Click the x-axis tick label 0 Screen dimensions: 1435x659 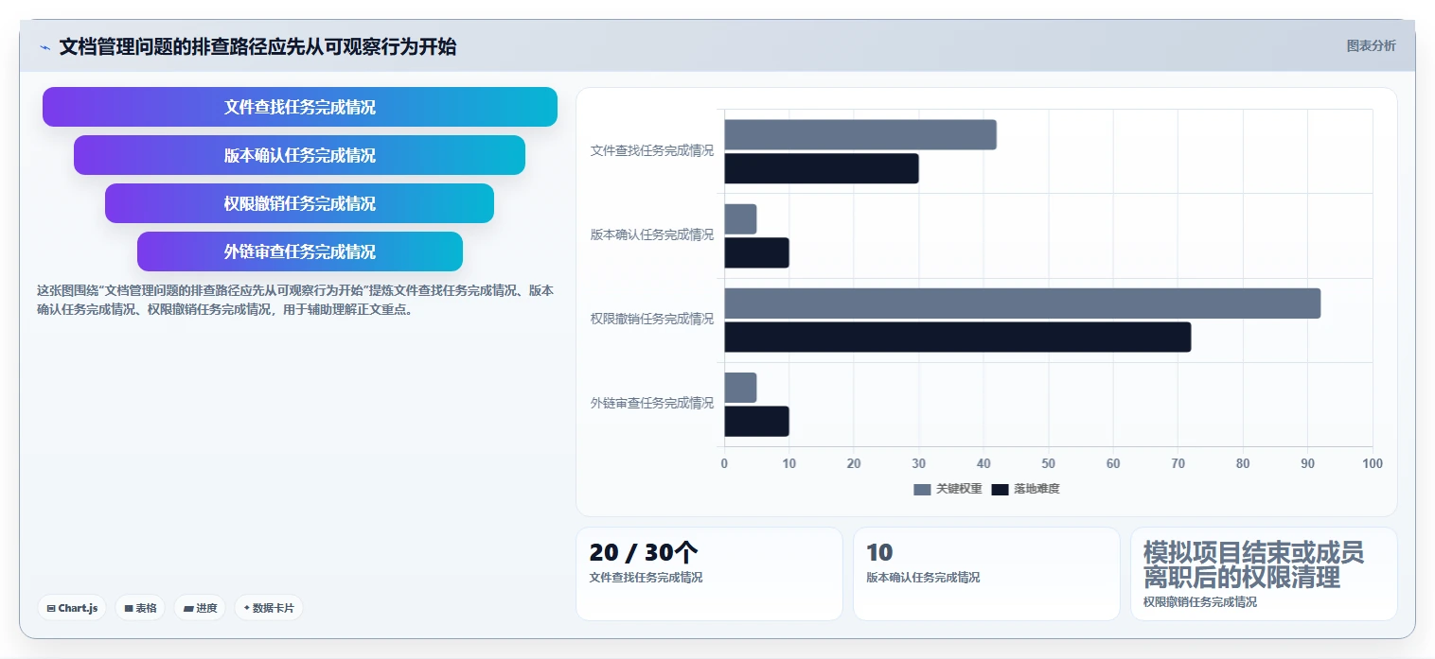pyautogui.click(x=724, y=463)
